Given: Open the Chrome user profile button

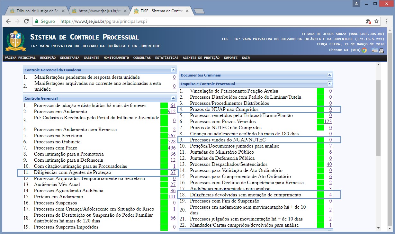Looking at the screenshot, I should point(356,4).
